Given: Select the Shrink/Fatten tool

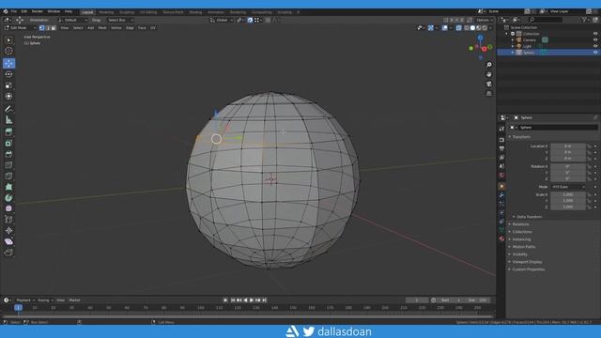Looking at the screenshot, I should (8, 231).
